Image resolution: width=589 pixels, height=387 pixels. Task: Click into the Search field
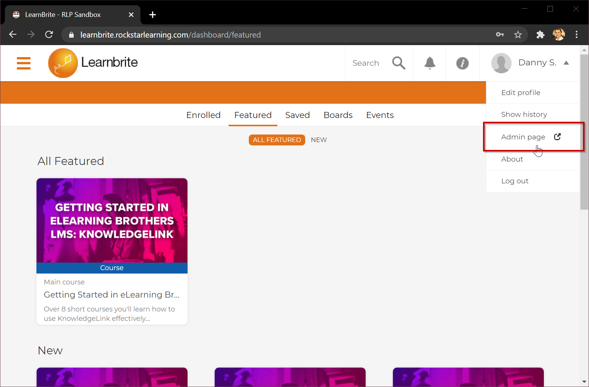tap(366, 63)
